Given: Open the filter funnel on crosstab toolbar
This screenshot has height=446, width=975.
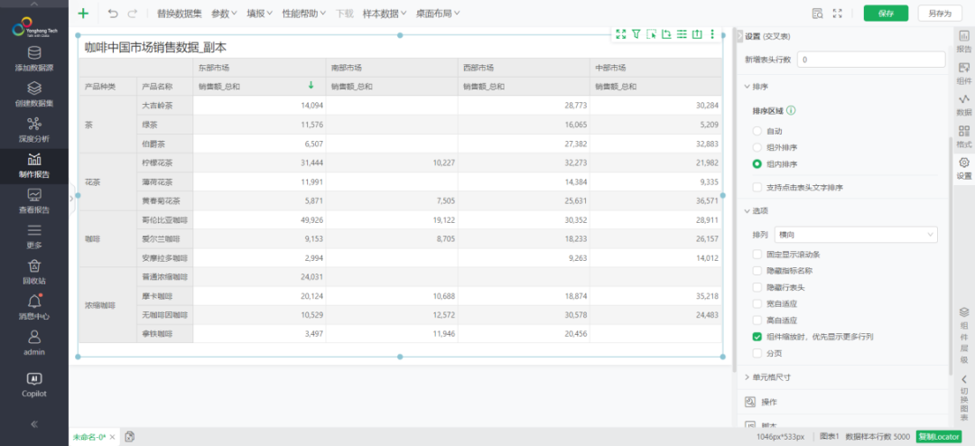Looking at the screenshot, I should pyautogui.click(x=636, y=34).
